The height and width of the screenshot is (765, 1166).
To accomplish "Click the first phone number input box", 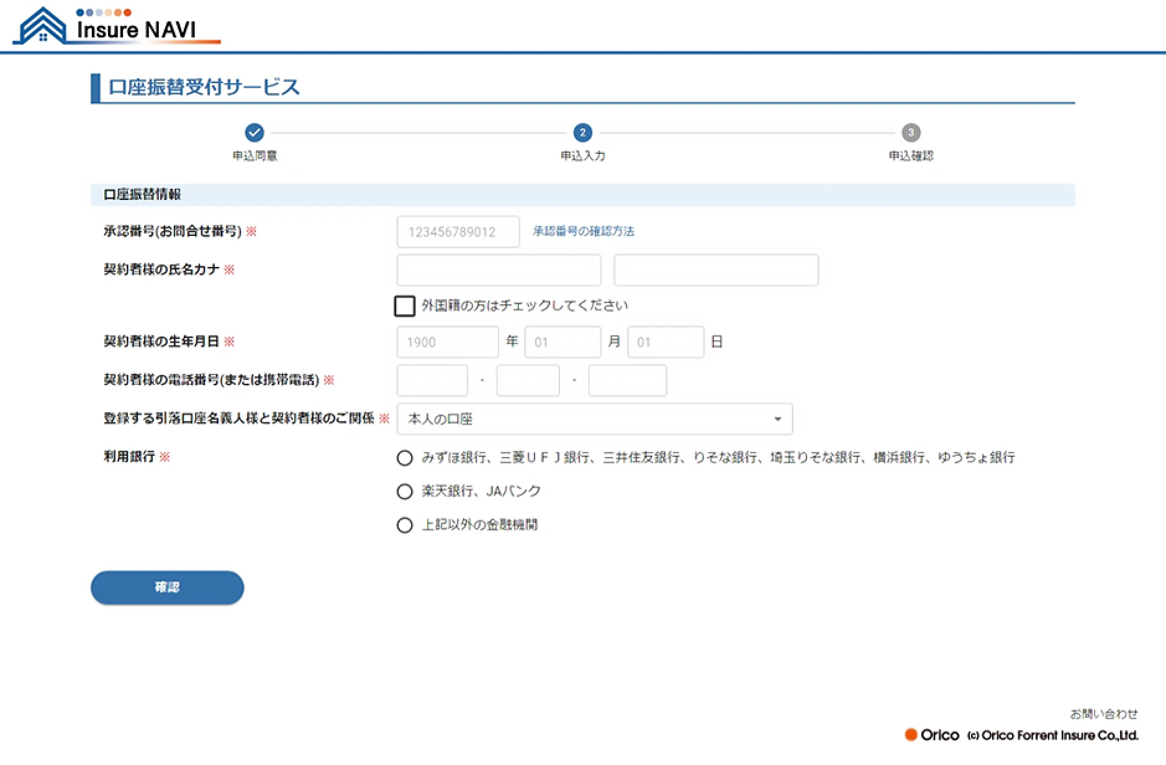I will pyautogui.click(x=432, y=380).
